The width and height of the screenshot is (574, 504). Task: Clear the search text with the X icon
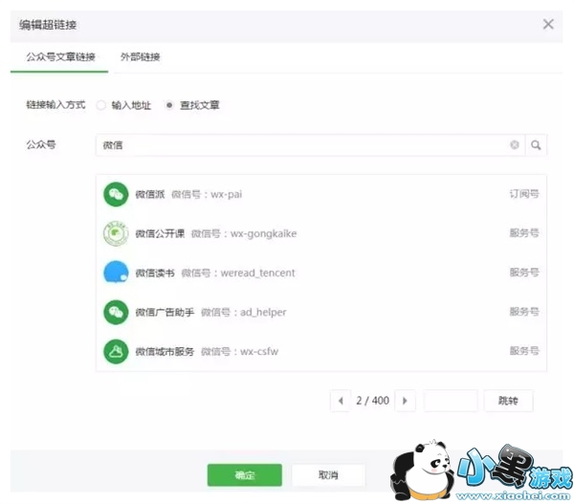click(x=515, y=145)
